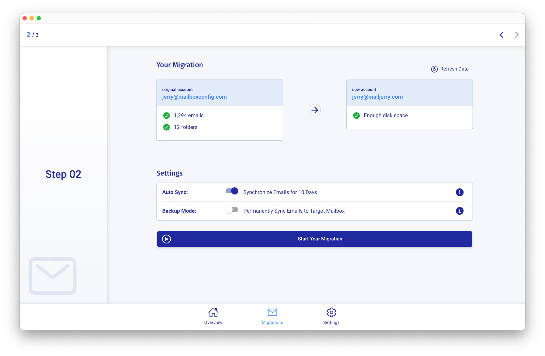Click the arrow circle between the two accounts
The image size is (545, 356).
click(314, 110)
